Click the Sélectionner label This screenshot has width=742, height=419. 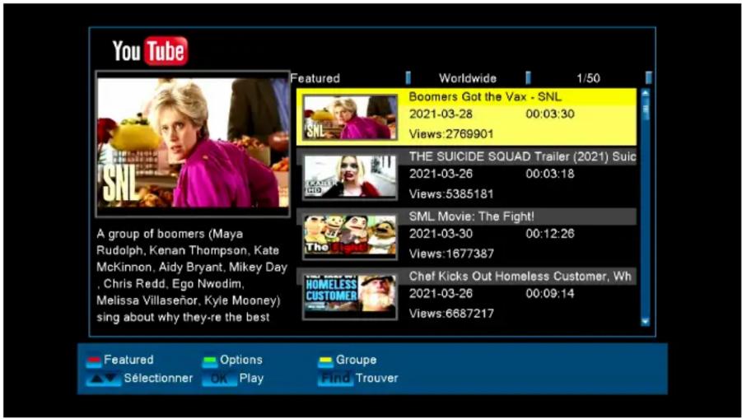click(x=158, y=379)
